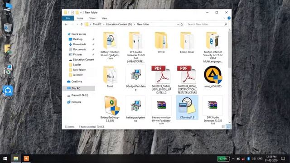290x163 pixels.
Task: Select recorder in the navigation pane
Action: click(78, 75)
